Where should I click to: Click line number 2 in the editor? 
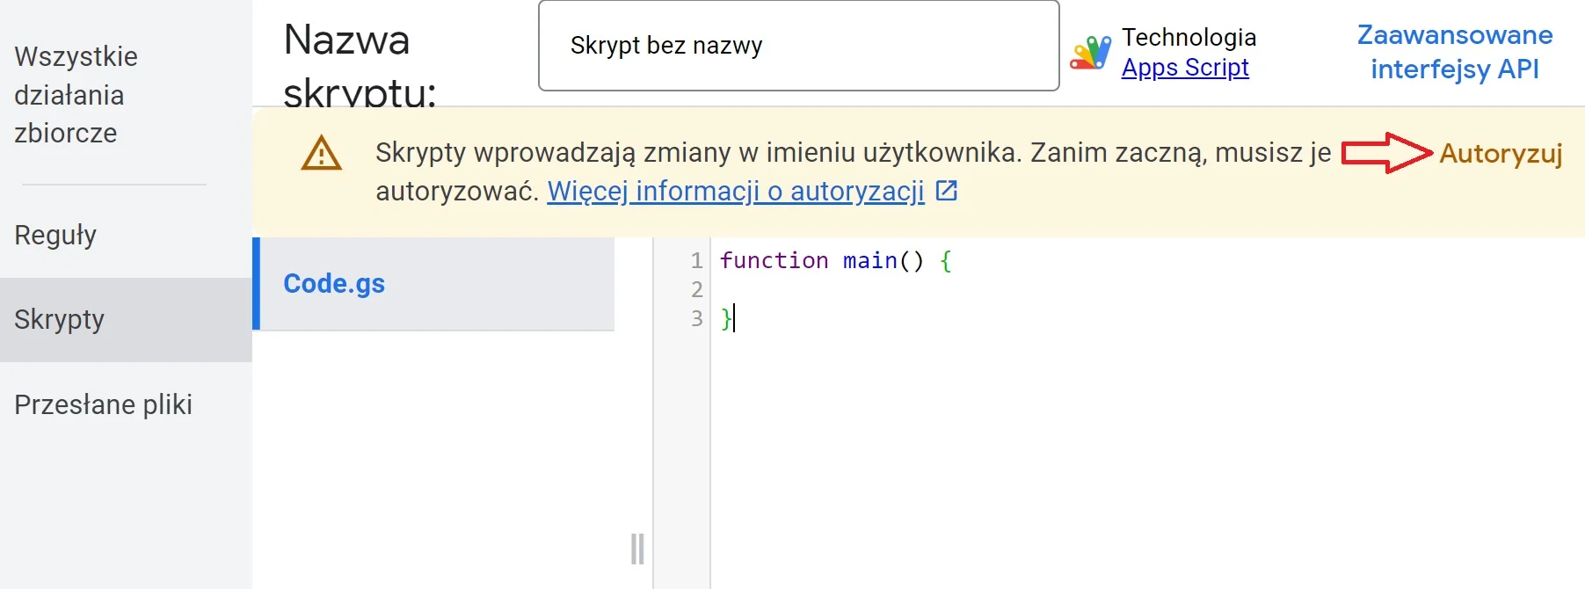click(697, 289)
